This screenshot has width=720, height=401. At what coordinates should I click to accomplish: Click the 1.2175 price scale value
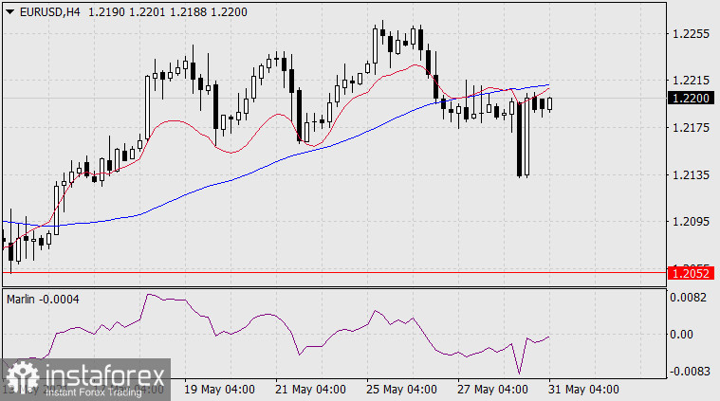coord(691,128)
